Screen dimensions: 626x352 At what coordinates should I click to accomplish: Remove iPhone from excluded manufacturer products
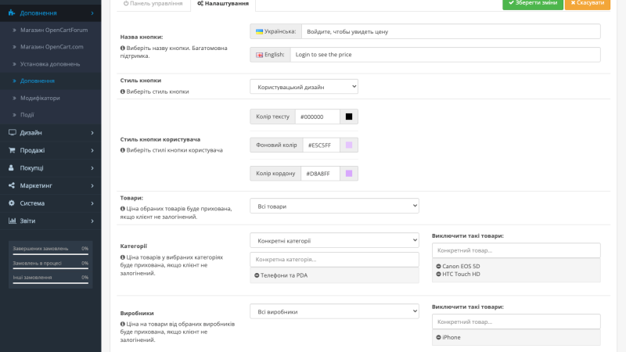point(438,337)
